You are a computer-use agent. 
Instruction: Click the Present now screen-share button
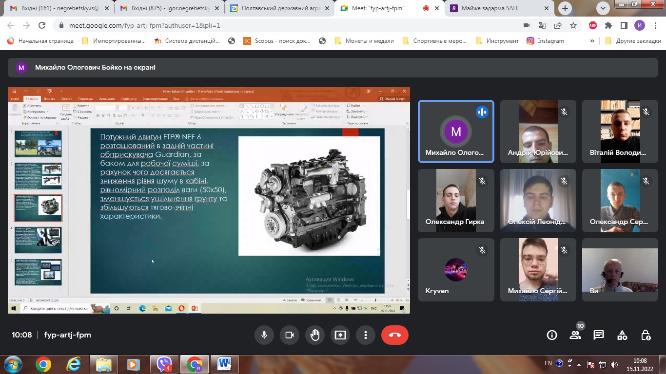pos(340,335)
